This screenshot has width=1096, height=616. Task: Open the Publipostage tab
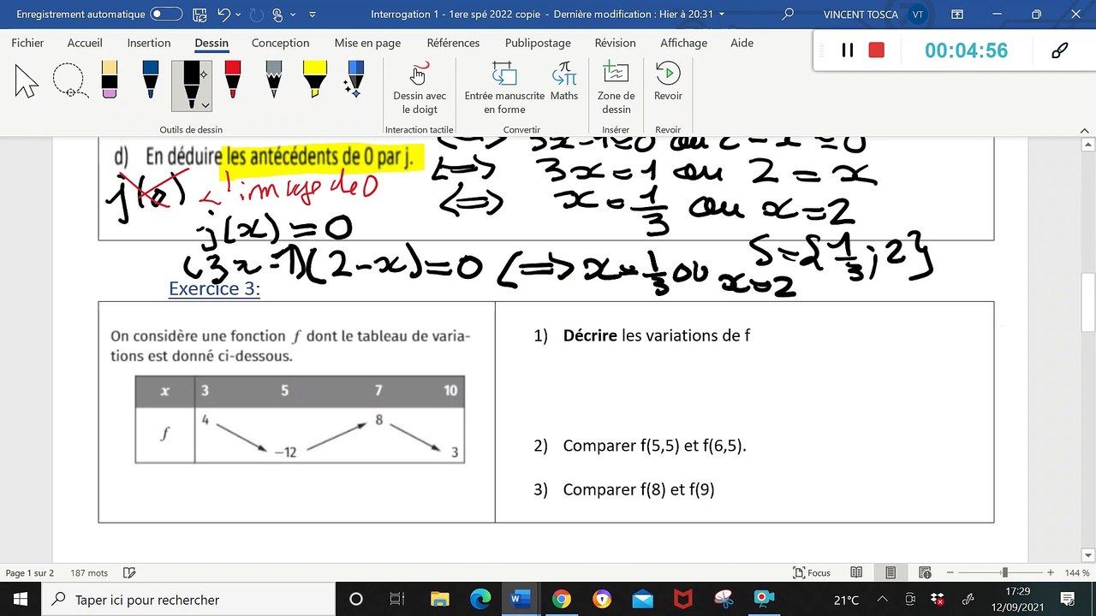click(x=537, y=43)
